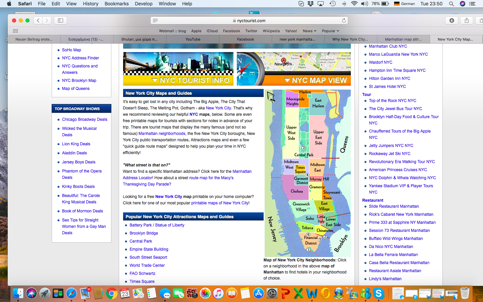The height and width of the screenshot is (302, 483).
Task: Open Skype in the Dock
Action: click(x=379, y=293)
